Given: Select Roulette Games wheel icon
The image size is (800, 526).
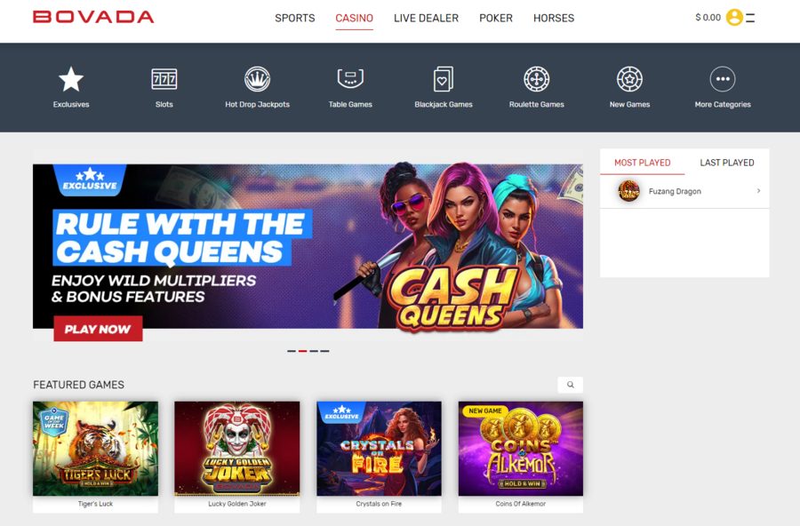Looking at the screenshot, I should [x=537, y=79].
